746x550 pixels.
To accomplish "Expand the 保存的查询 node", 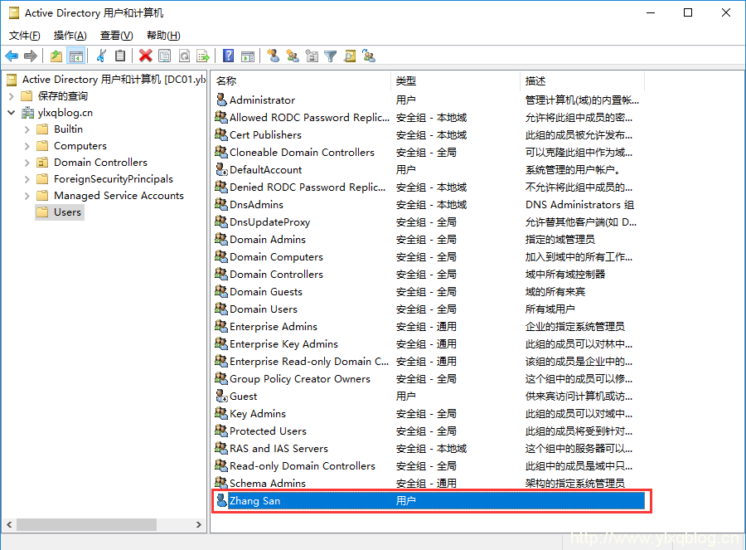I will [x=12, y=96].
